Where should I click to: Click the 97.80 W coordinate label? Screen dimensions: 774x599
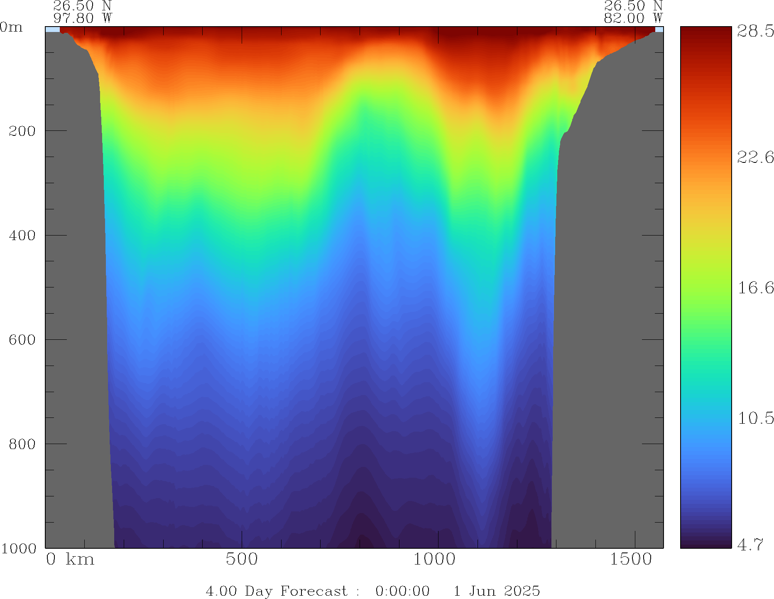coord(83,18)
